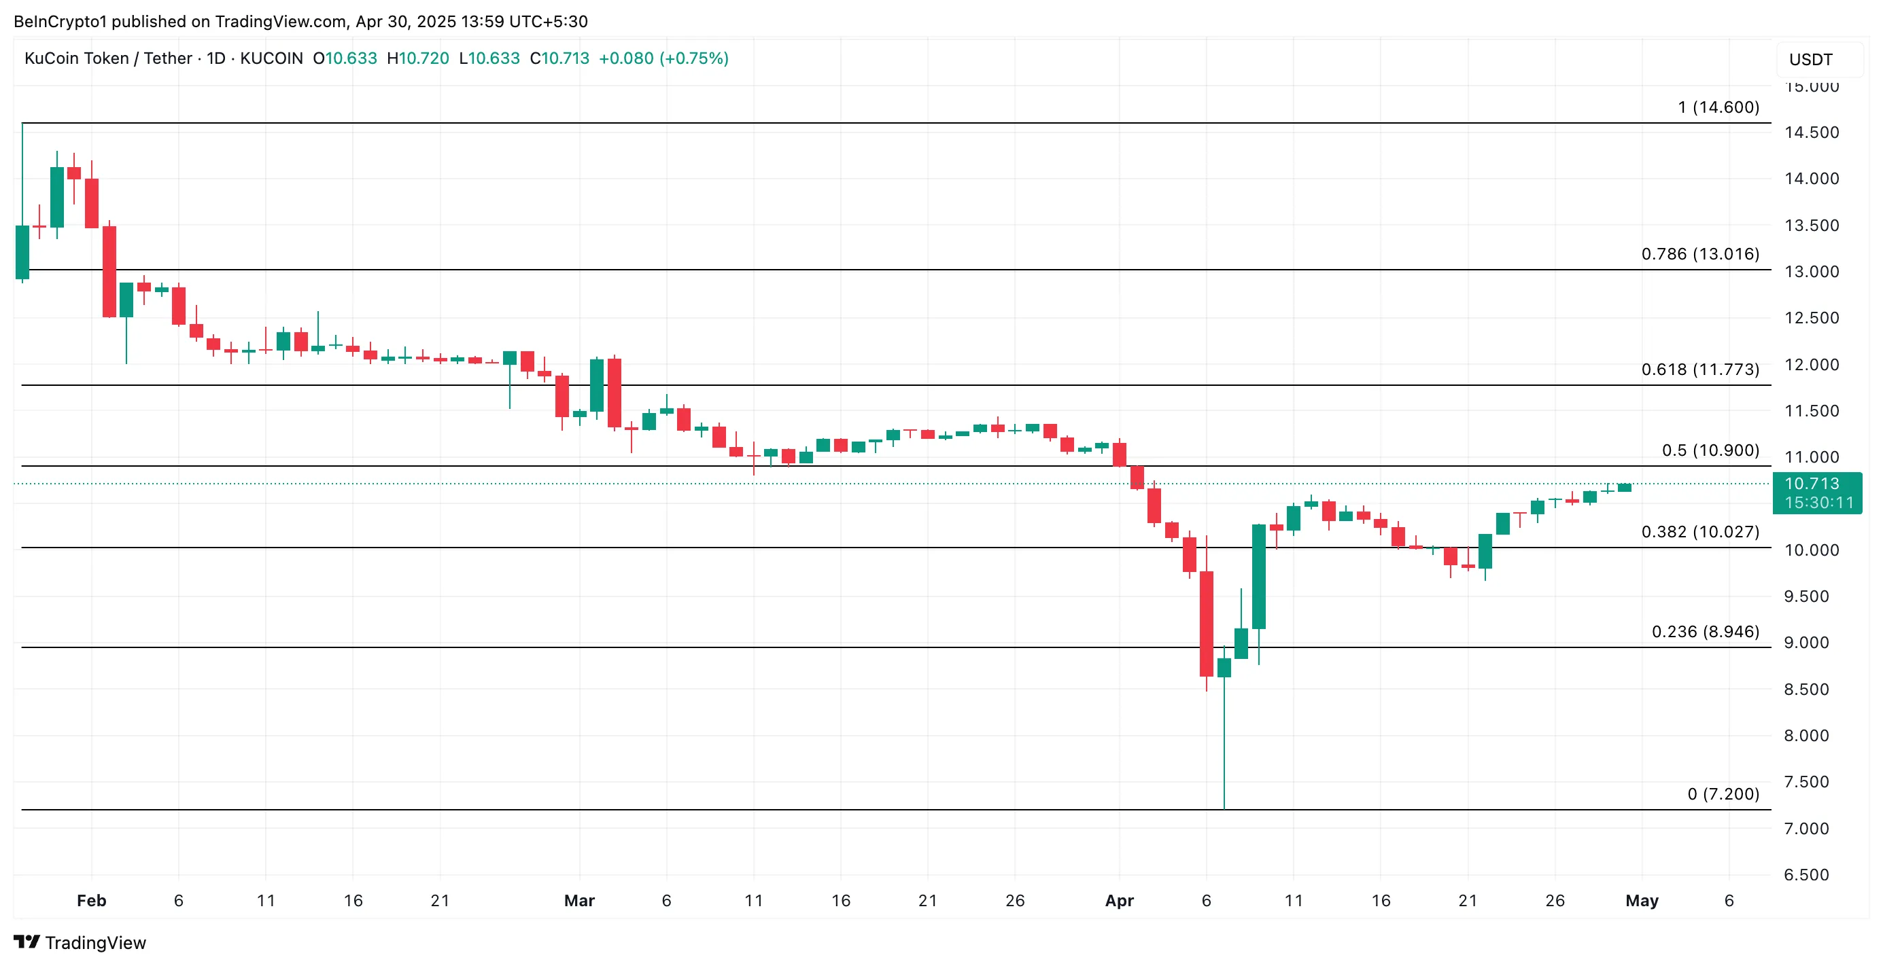Click the Apr label on the time axis
The height and width of the screenshot is (966, 1883).
pos(1119,900)
